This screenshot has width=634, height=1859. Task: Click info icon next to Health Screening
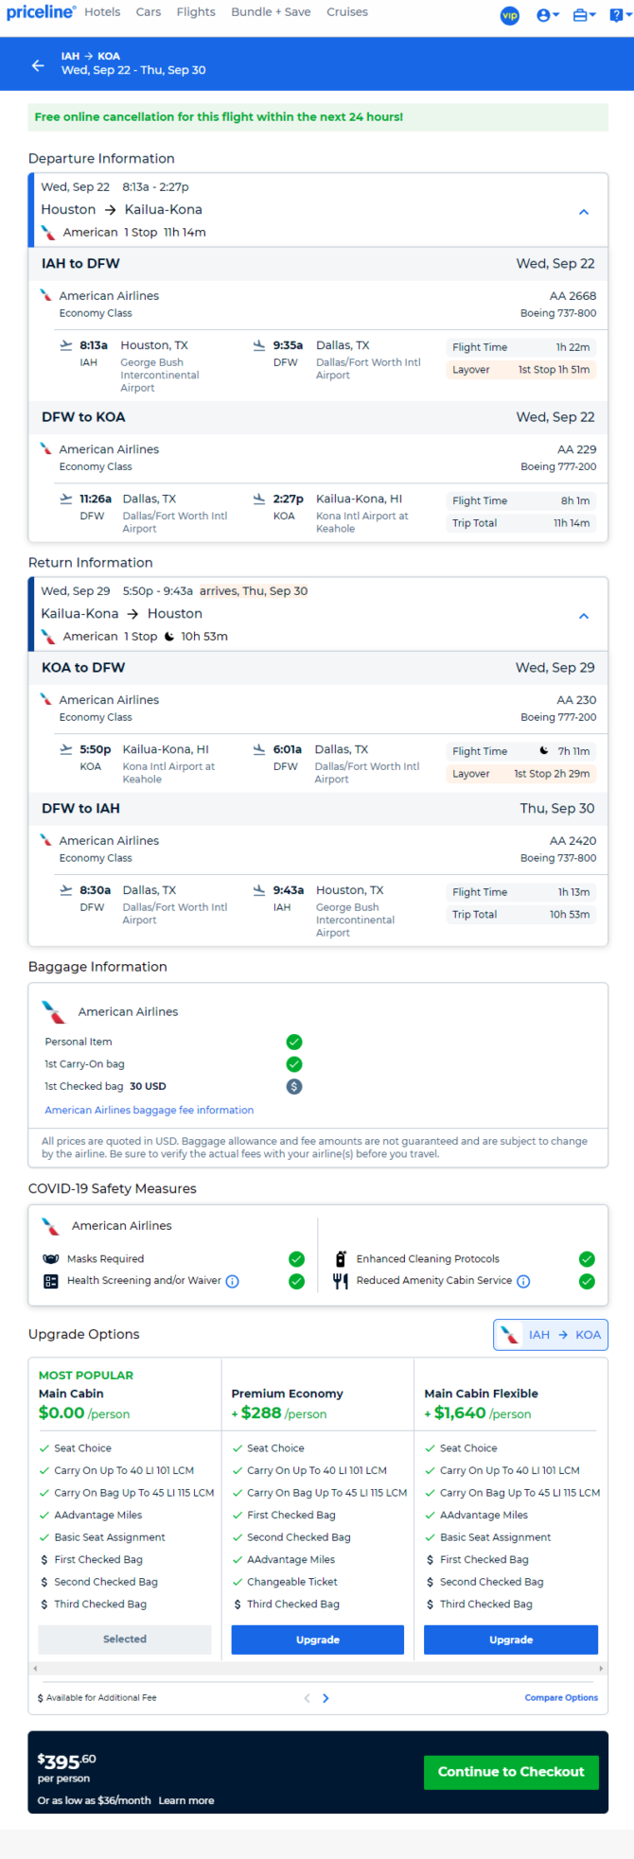233,1281
